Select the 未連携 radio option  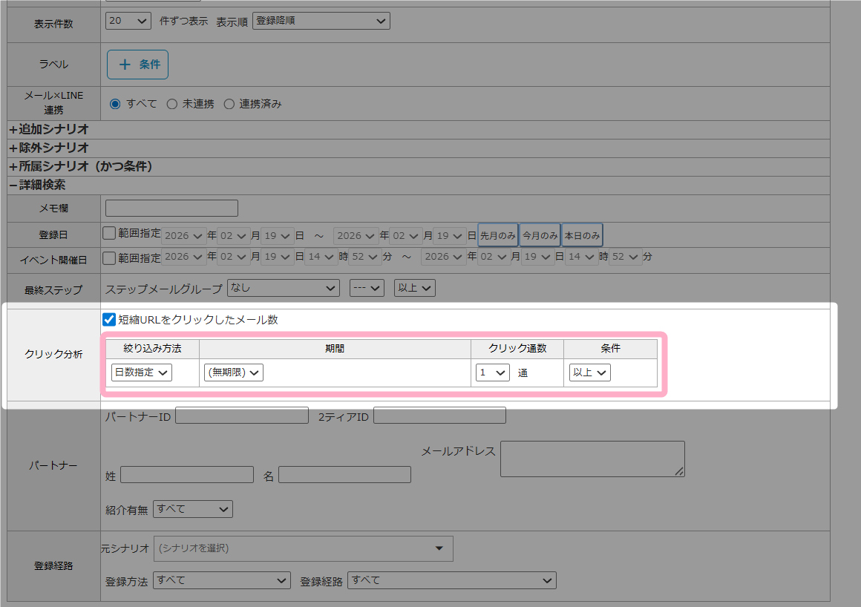(172, 104)
